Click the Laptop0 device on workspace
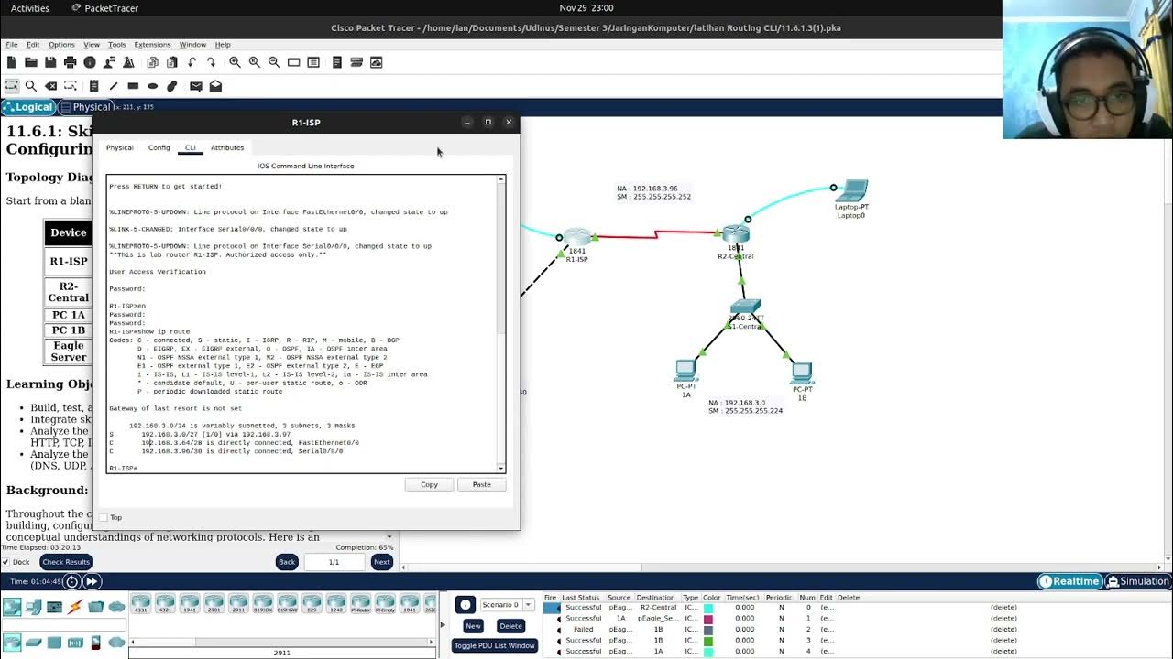 pyautogui.click(x=852, y=191)
